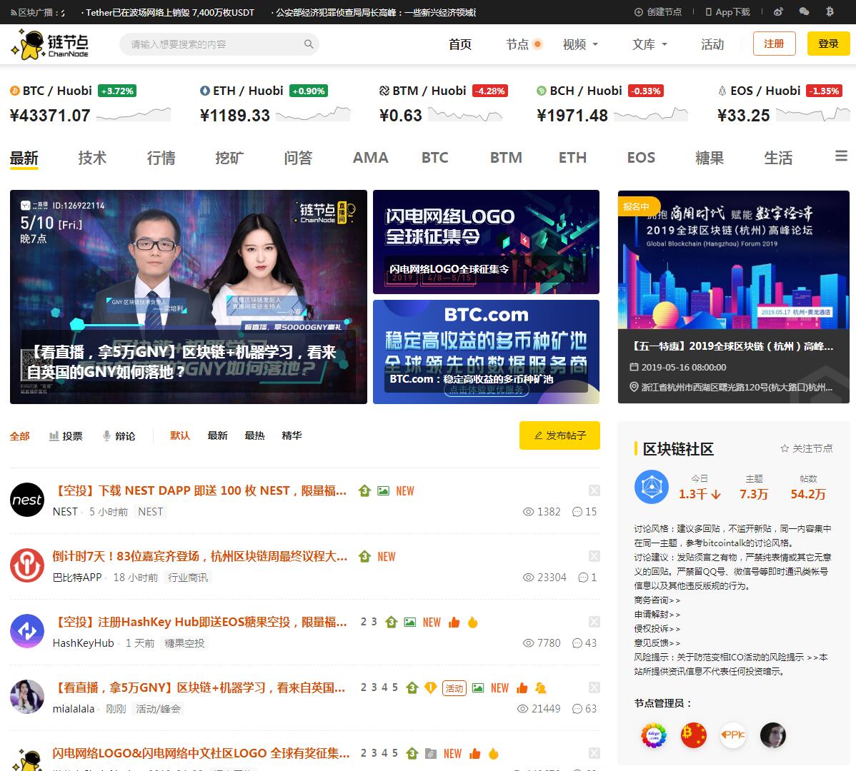
Task: Open the ETH / Huobi price ticker
Action: tap(274, 104)
